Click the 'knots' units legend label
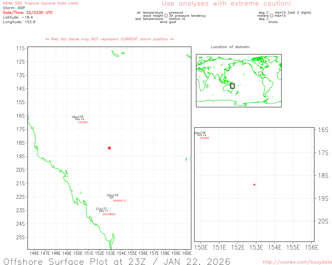This screenshot has width=332, height=265. coord(273,22)
